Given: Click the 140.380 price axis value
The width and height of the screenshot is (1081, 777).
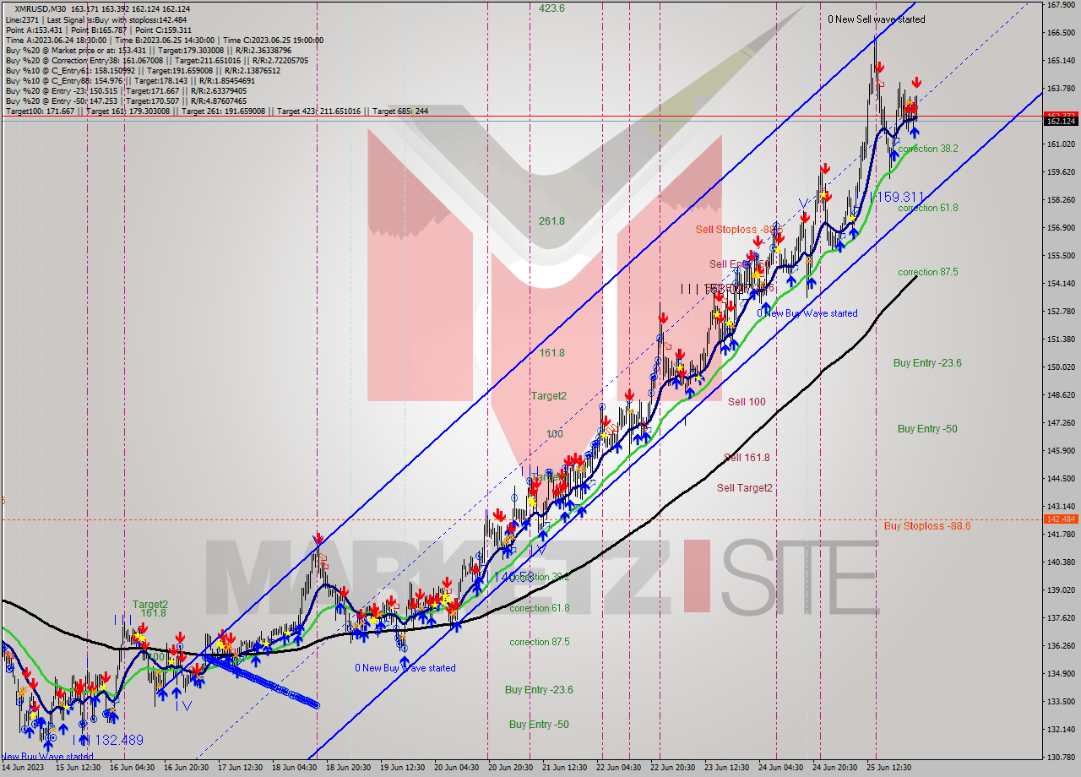Looking at the screenshot, I should tap(1061, 562).
